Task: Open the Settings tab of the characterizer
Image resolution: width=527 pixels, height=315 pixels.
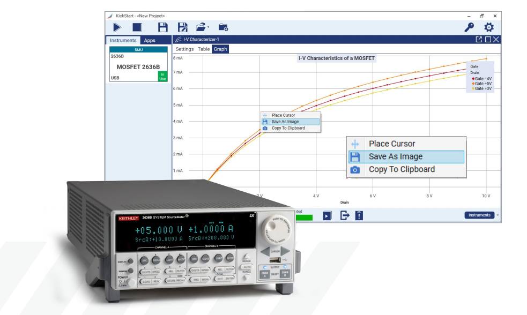Action: (184, 49)
